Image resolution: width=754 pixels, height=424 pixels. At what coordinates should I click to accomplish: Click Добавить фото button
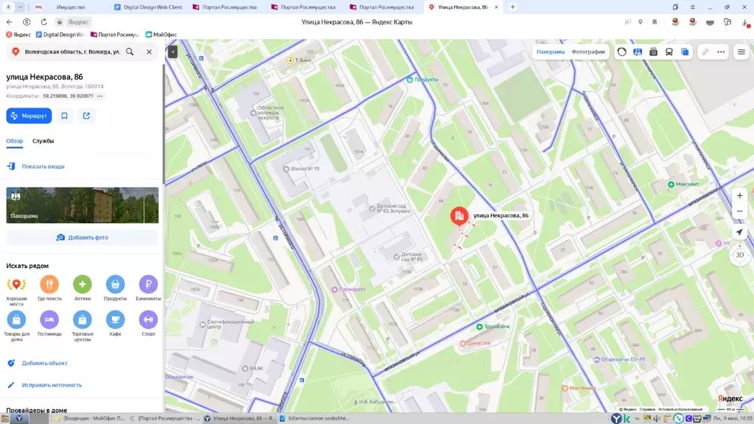click(82, 238)
